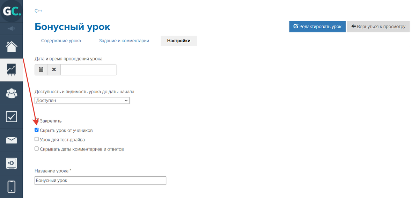Enable 'Урок для тест-драйва' checkbox

pyautogui.click(x=37, y=139)
